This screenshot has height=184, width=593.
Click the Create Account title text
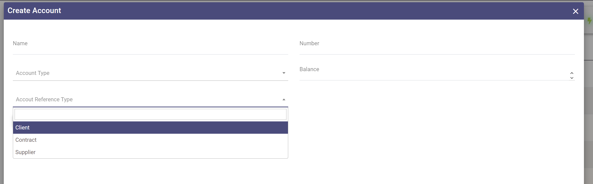pyautogui.click(x=34, y=11)
